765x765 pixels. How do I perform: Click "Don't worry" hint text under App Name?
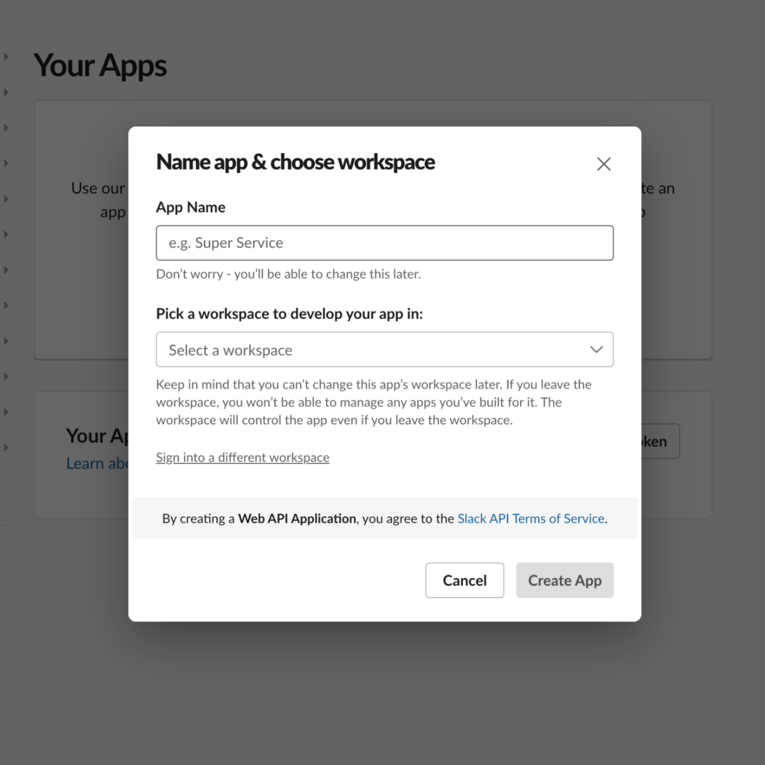click(288, 274)
